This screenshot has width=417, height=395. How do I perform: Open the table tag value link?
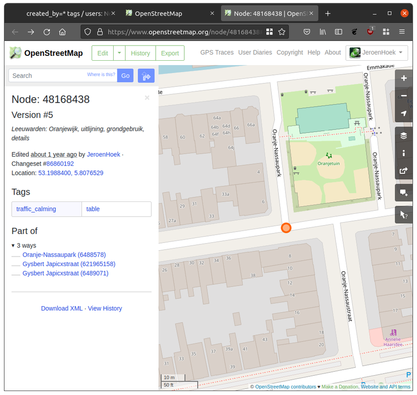click(93, 209)
